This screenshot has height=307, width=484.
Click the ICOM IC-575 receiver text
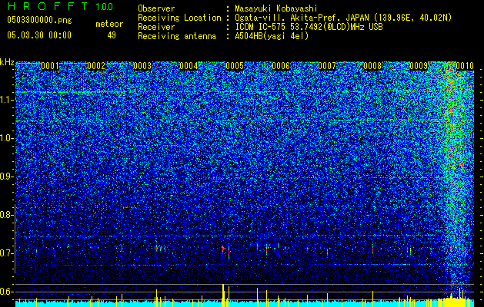pos(309,27)
